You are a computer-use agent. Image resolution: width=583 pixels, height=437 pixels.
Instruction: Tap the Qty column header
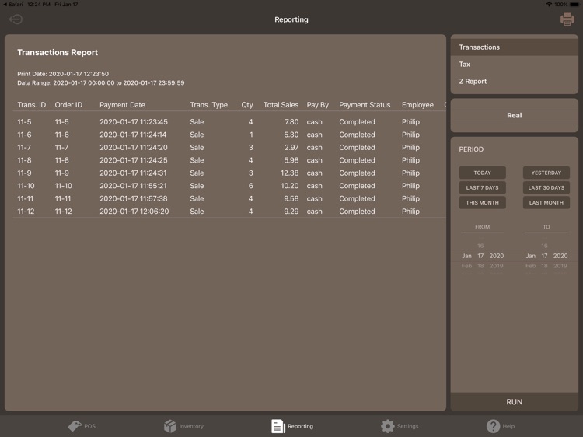click(247, 105)
